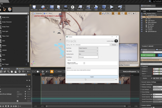This screenshot has height=108, width=162.
Task: Open sequencer 30 fps dropdown
Action: 60,72
